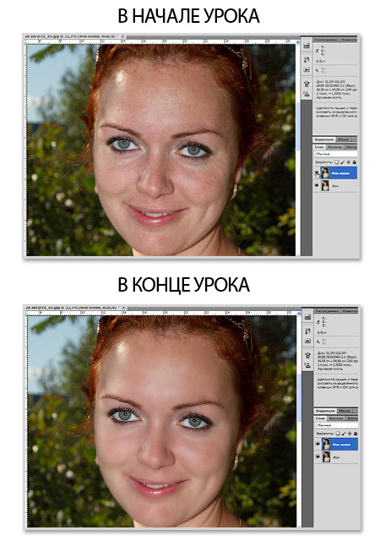Screen dimensions: 380x541
Task: Open Clone Source panel icon in the beginning-of-lesson screenshot
Action: point(307,94)
